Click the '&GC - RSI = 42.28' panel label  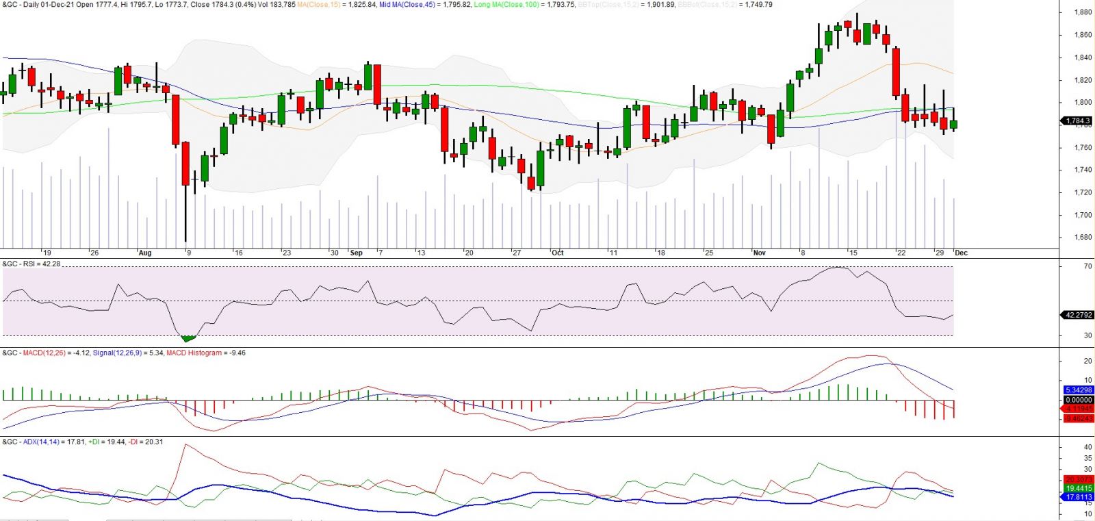tap(31, 264)
